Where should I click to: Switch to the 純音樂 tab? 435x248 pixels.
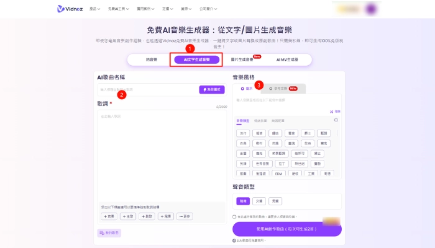(152, 60)
